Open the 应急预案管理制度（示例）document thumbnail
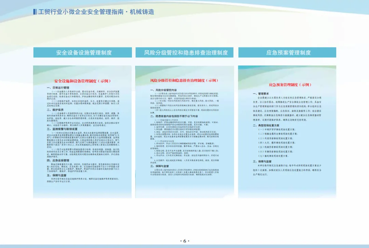This screenshot has width=369, height=248. coord(287,132)
